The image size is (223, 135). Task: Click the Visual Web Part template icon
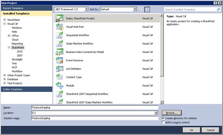59,27
